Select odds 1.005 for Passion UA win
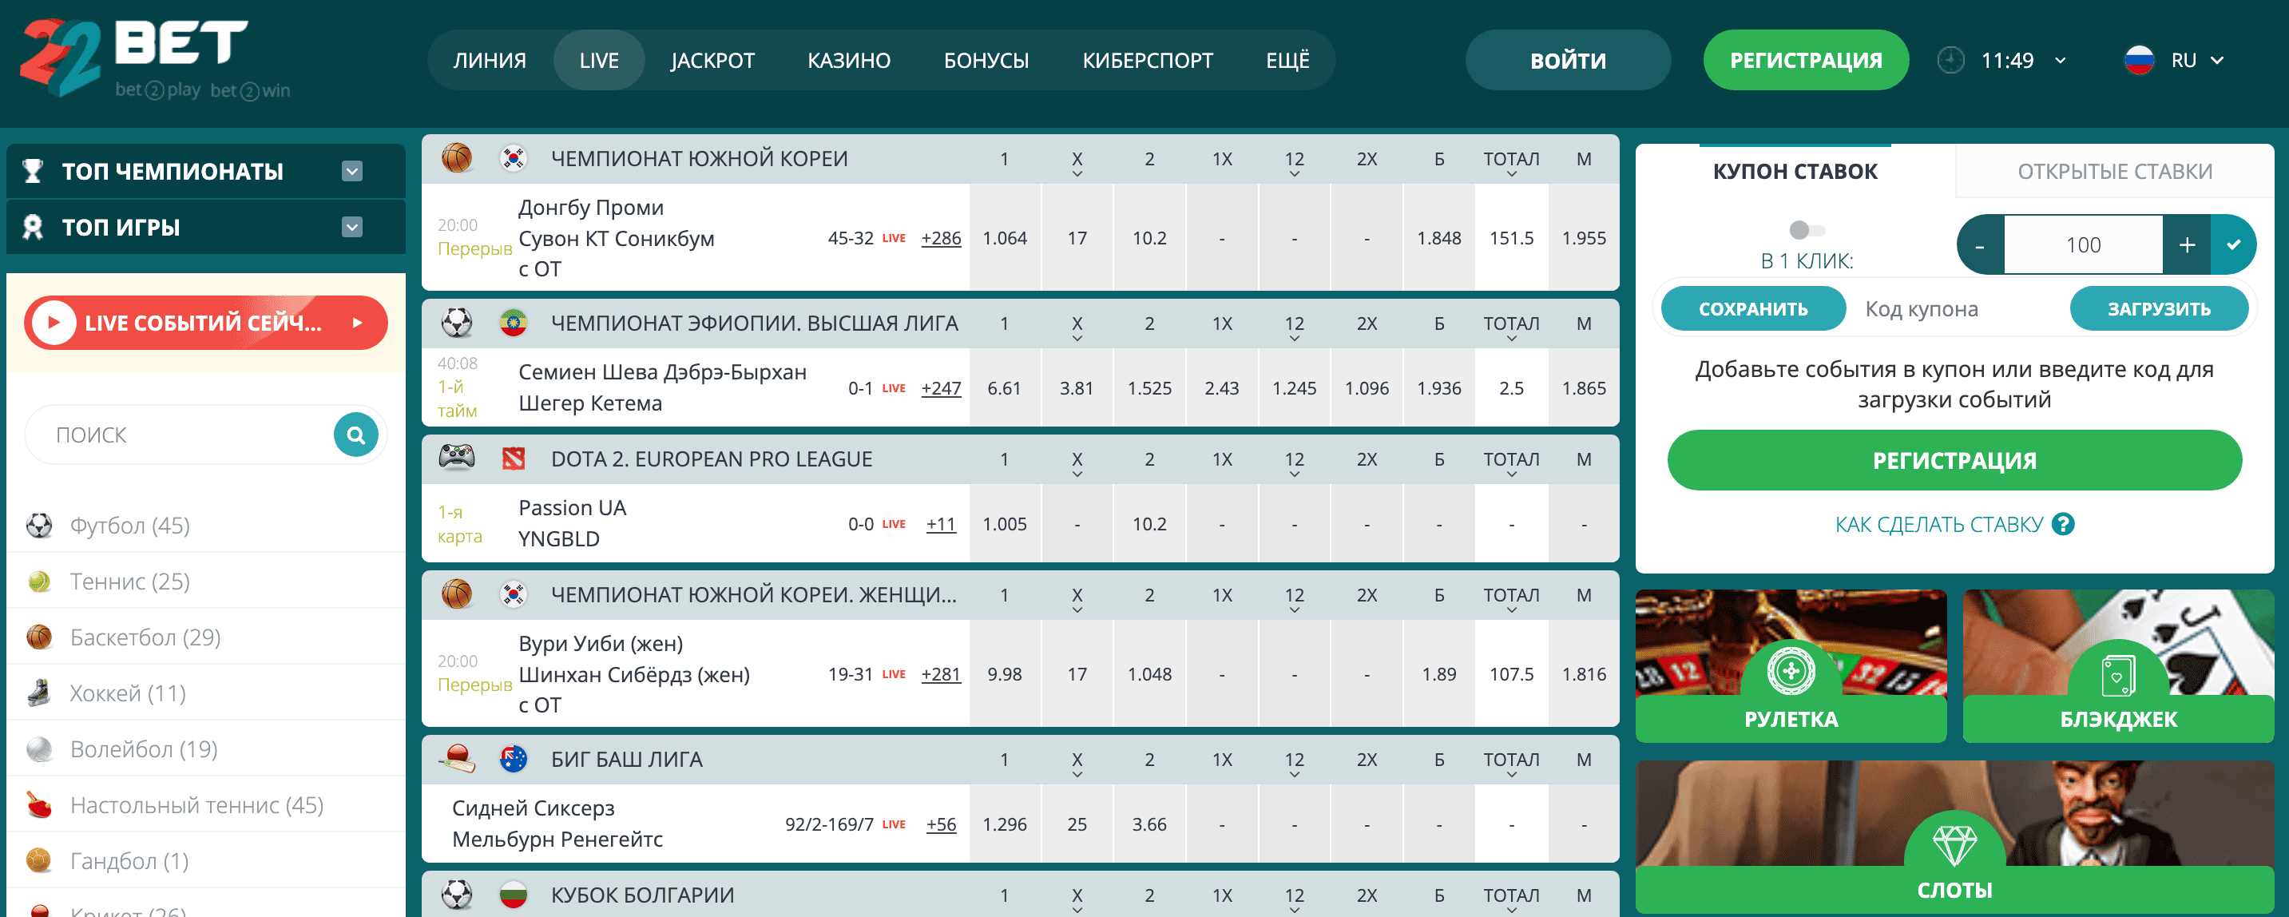2289x917 pixels. coord(1004,524)
